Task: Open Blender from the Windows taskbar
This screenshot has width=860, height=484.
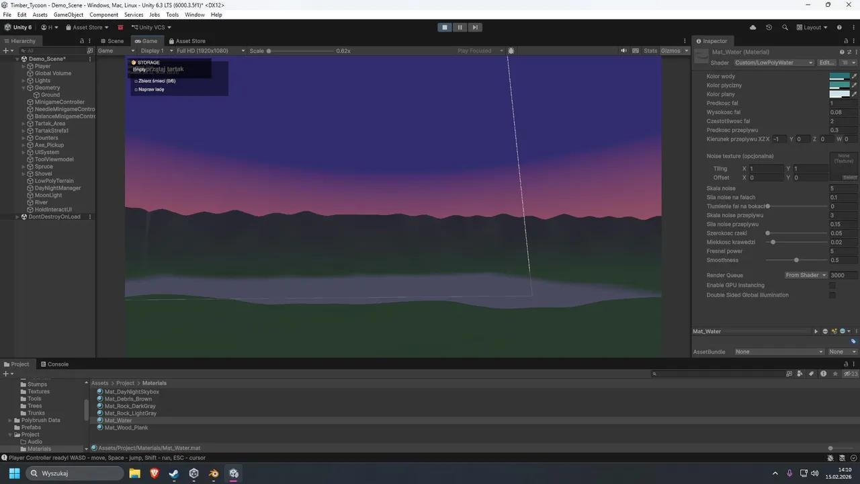Action: click(214, 473)
